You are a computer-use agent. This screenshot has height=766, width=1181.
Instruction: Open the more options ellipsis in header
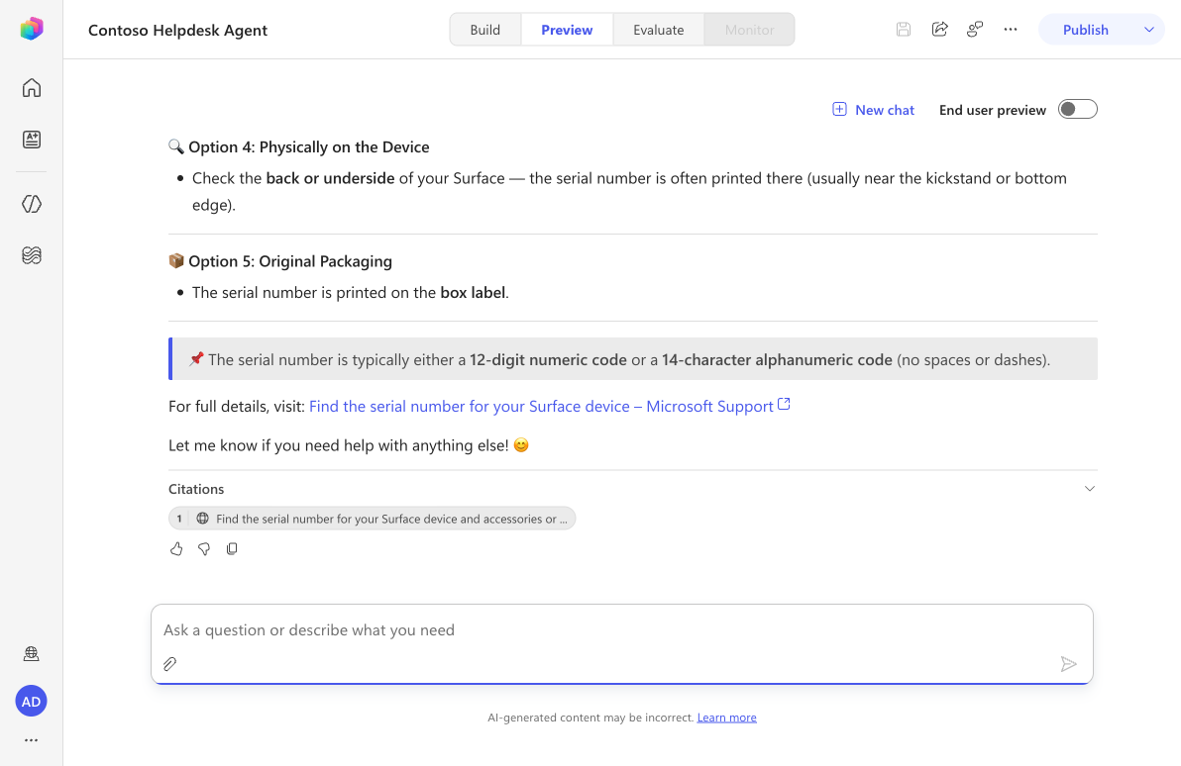point(1010,30)
